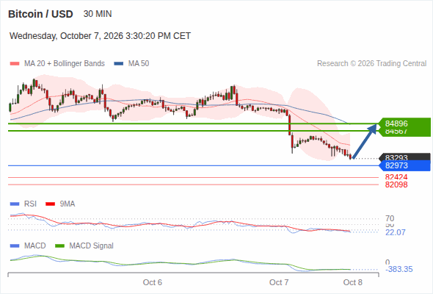Image resolution: width=433 pixels, height=294 pixels.
Task: Click the Oct 6 date axis label
Action: click(x=153, y=282)
